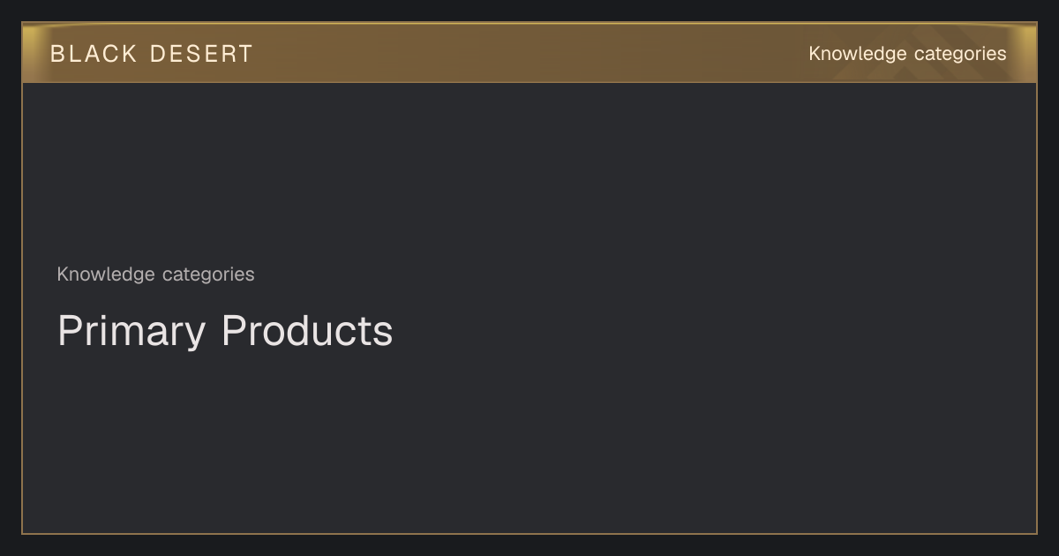Click the BLACK DESERT logo text
This screenshot has width=1059, height=556.
[x=152, y=54]
